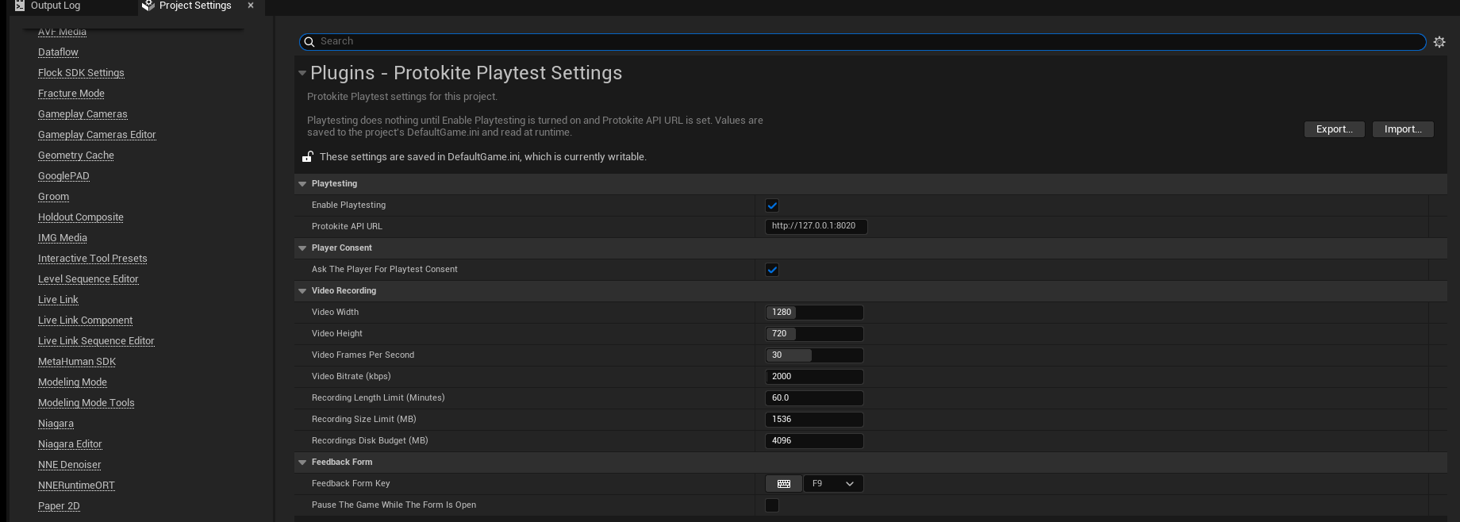Viewport: 1460px width, 522px height.
Task: Open Flock SDK Settings category
Action: coord(81,73)
